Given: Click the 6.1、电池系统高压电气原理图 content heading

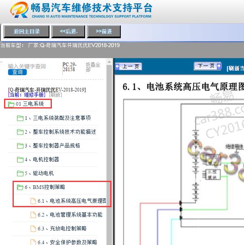Looking at the screenshot, I should point(183,87).
